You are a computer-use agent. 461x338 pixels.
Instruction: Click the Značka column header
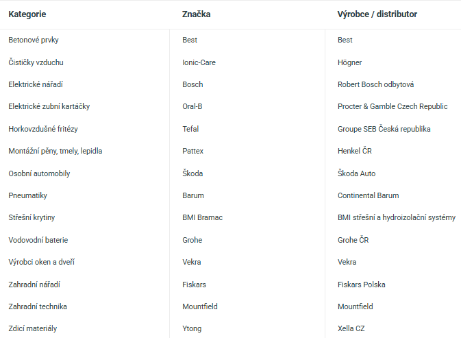click(196, 14)
